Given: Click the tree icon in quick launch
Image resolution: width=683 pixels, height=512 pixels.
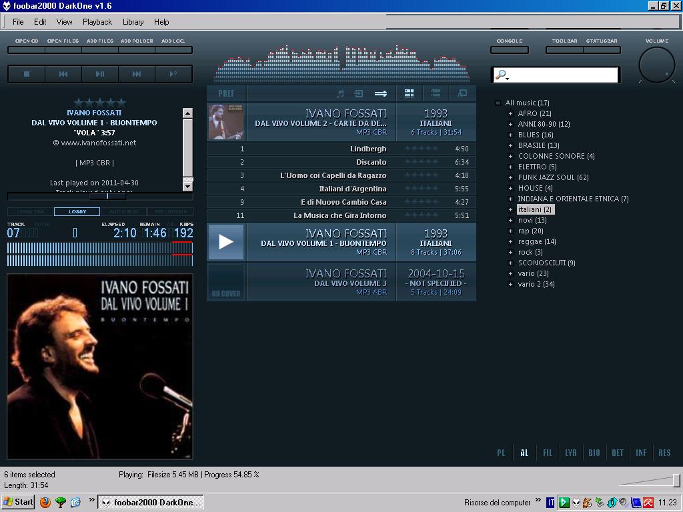Looking at the screenshot, I should [61, 503].
